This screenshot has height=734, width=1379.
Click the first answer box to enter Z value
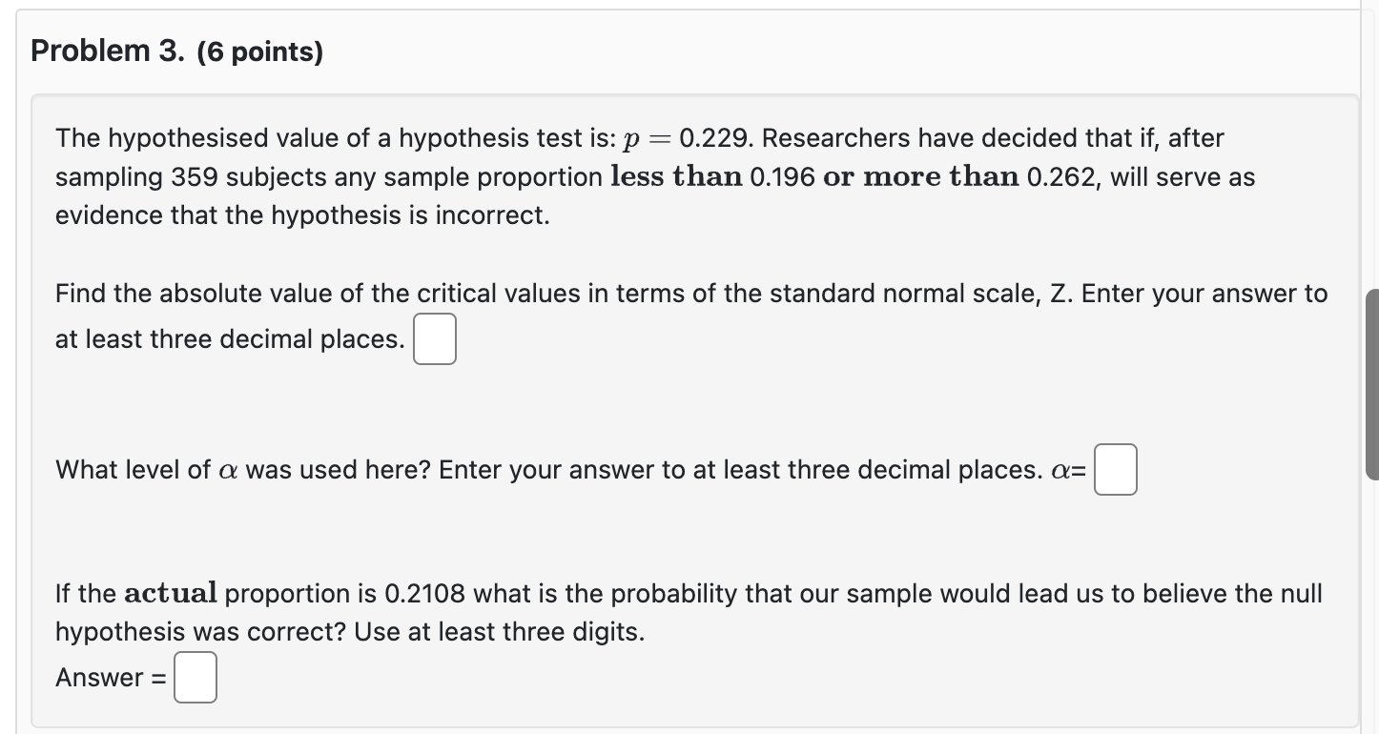[434, 338]
